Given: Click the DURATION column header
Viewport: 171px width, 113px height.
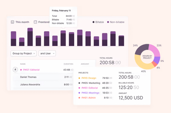Looking at the screenshot, I should pos(68,64).
